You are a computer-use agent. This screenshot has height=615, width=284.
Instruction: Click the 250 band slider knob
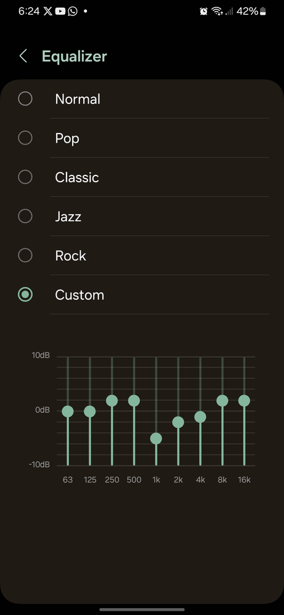click(112, 400)
